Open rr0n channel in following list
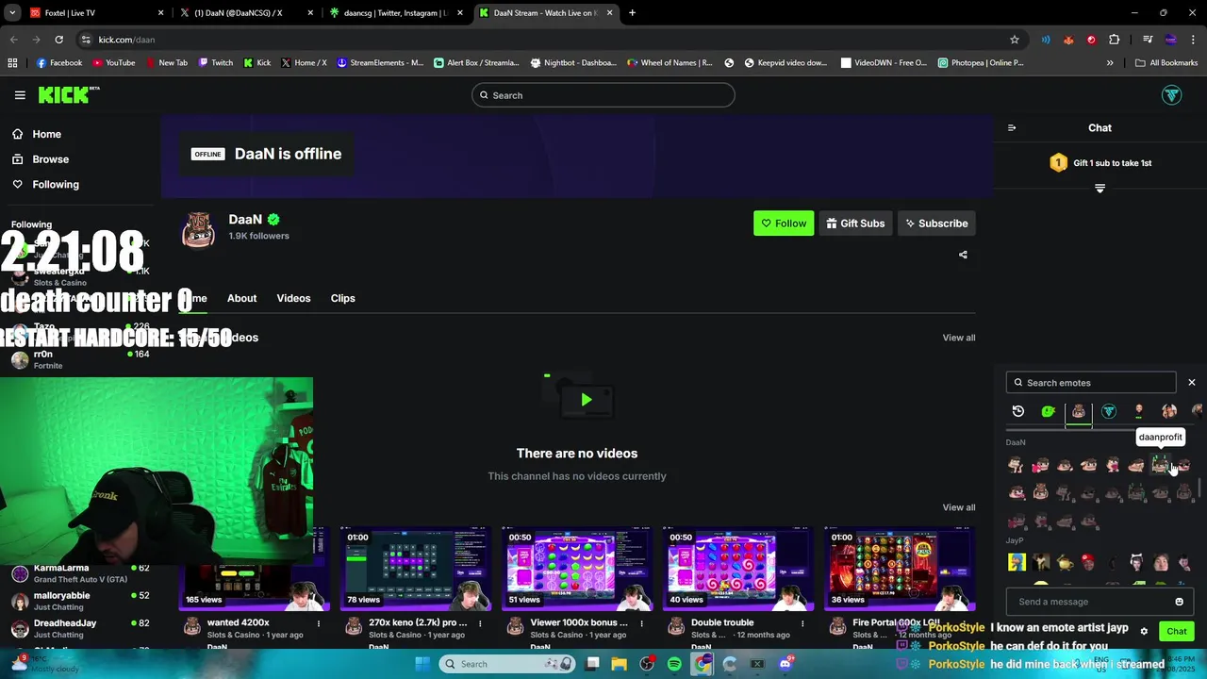The width and height of the screenshot is (1207, 679). (x=80, y=359)
